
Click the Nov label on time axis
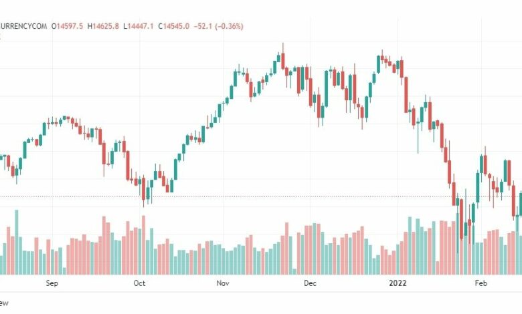coord(223,283)
